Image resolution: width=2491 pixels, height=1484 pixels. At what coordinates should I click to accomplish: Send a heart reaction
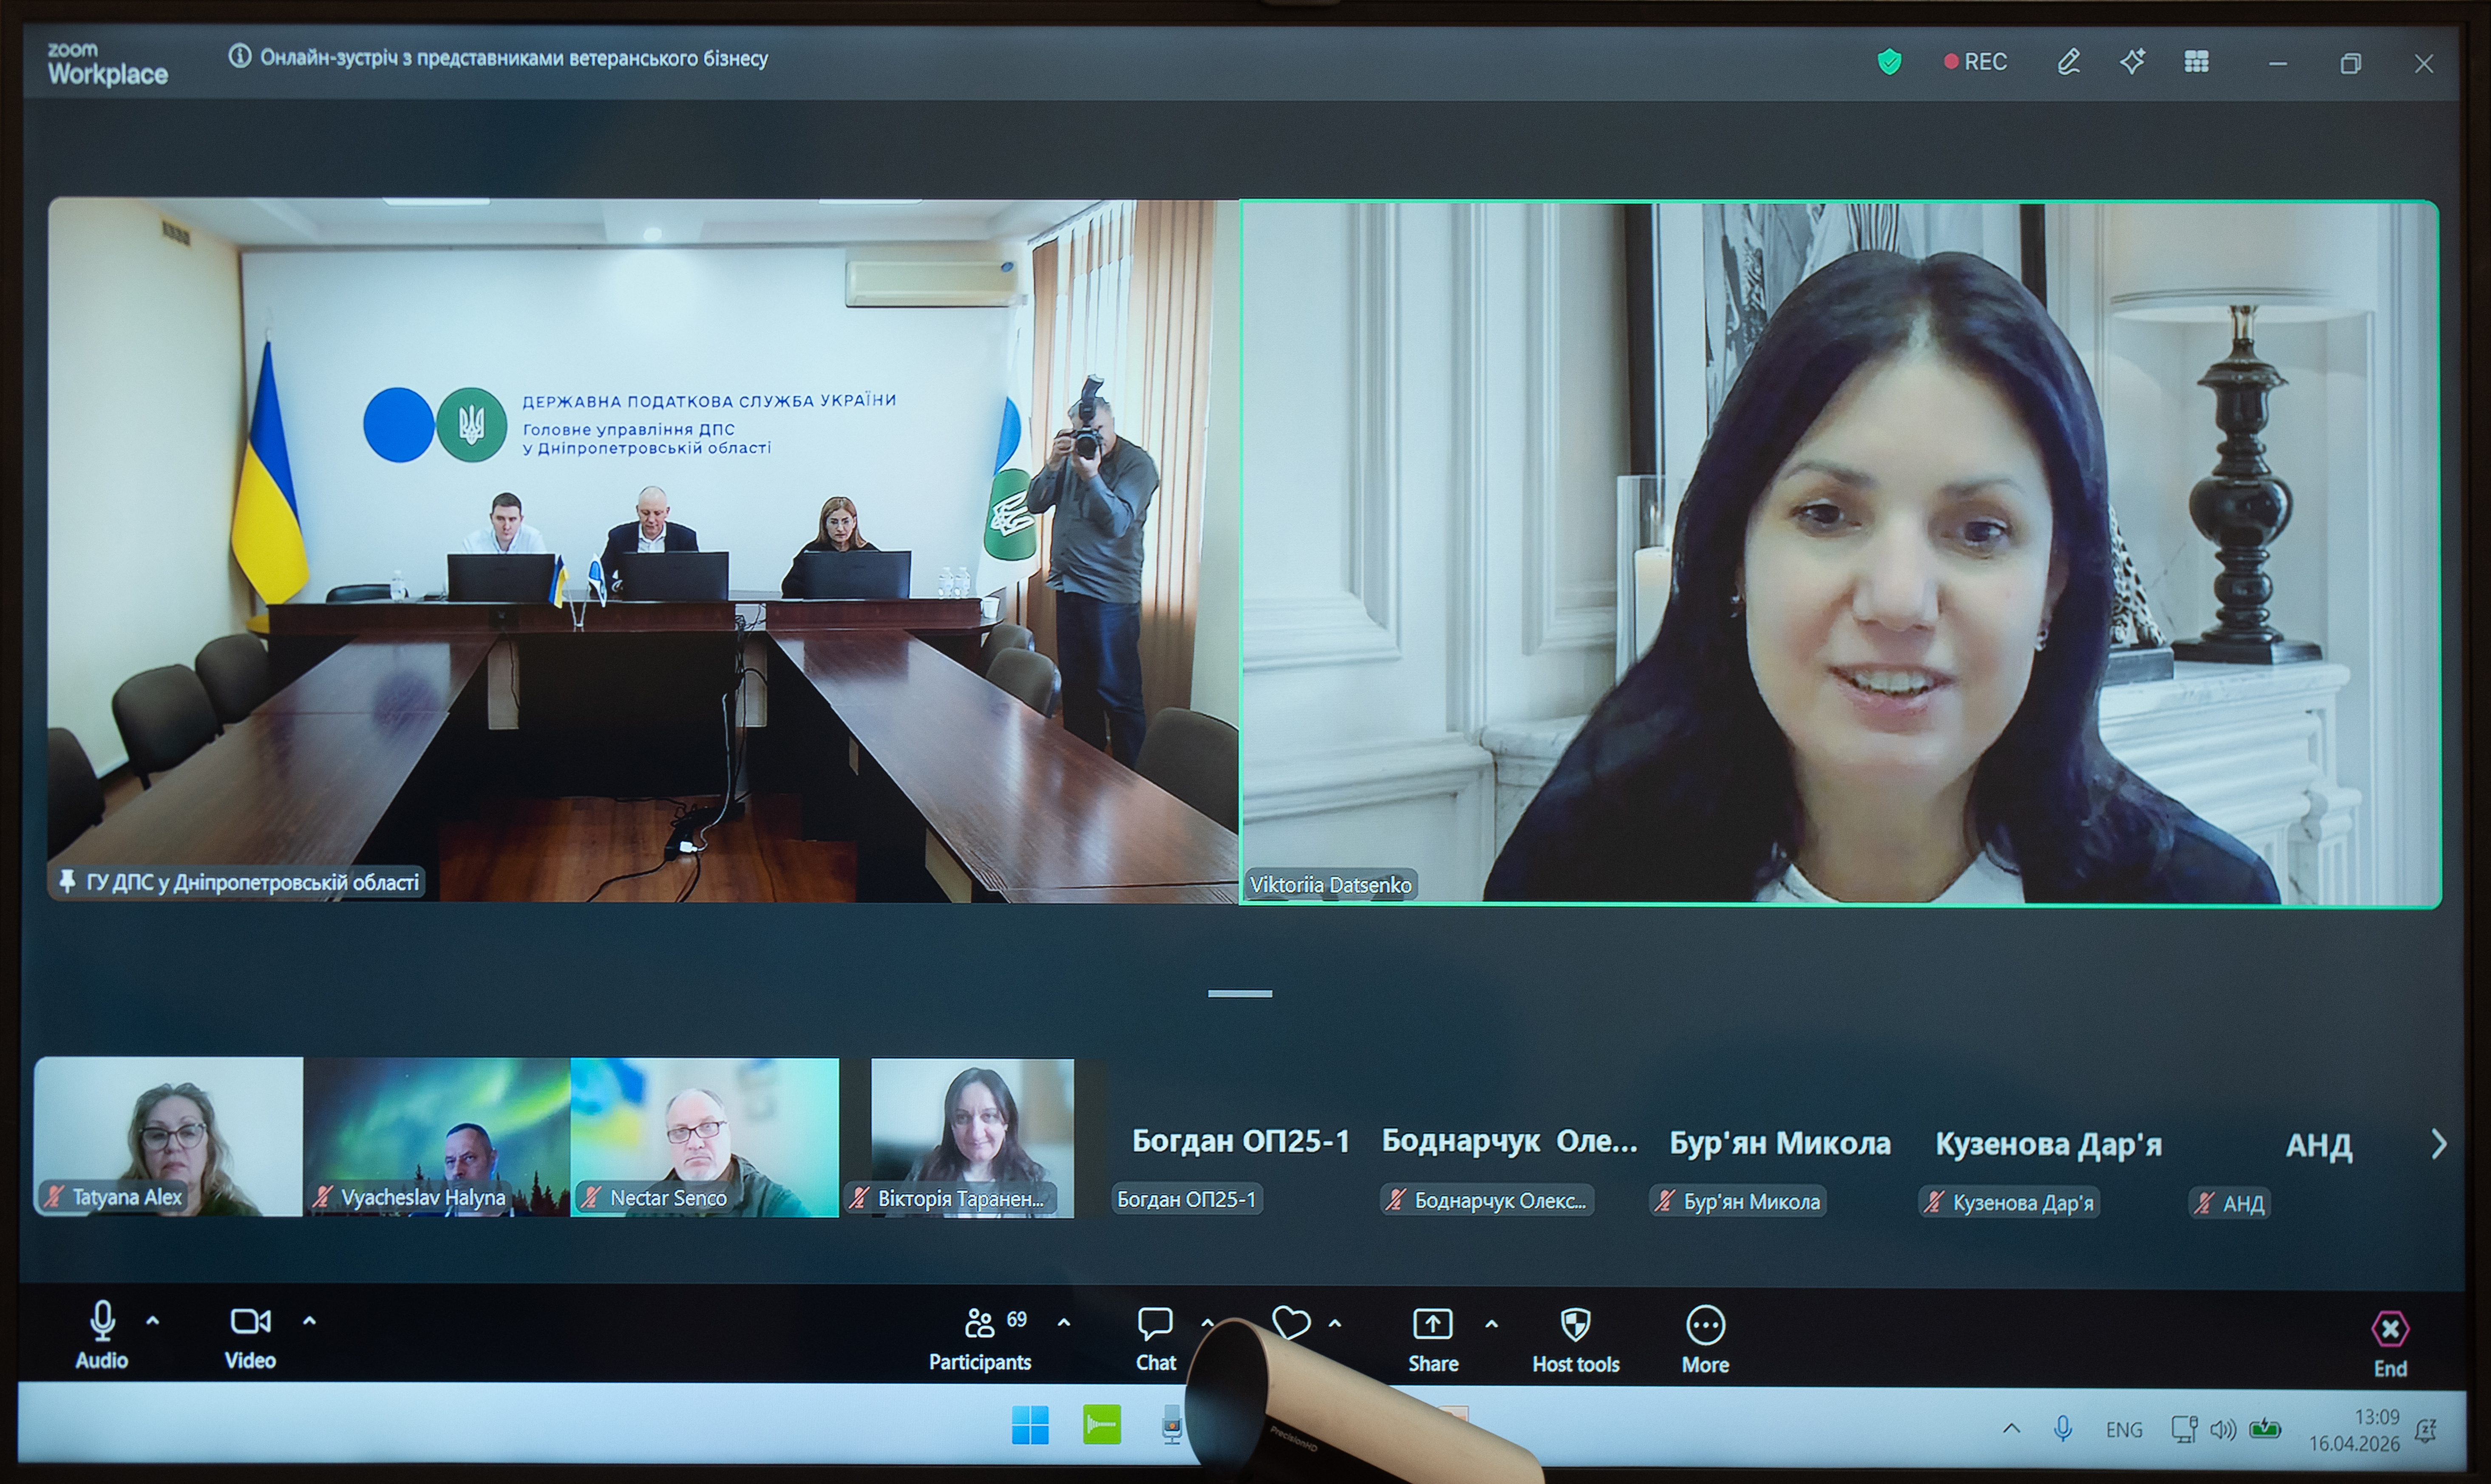pos(1292,1324)
